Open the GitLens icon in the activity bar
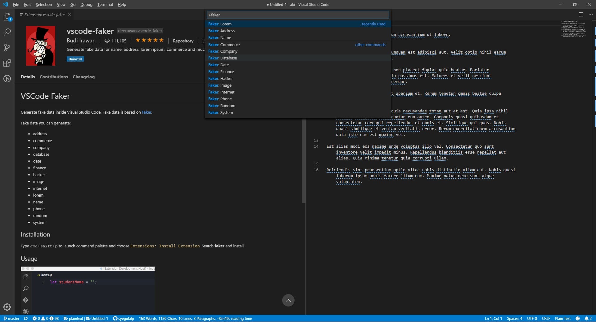 (7, 79)
